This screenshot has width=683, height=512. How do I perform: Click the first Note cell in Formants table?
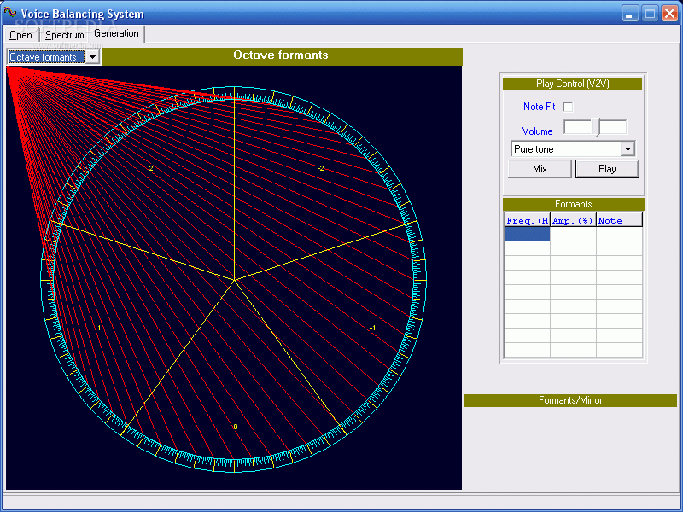(x=619, y=234)
